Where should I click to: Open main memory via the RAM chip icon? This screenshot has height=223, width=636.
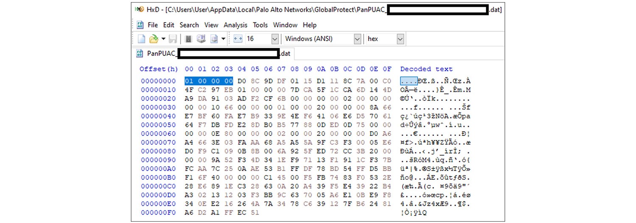189,39
